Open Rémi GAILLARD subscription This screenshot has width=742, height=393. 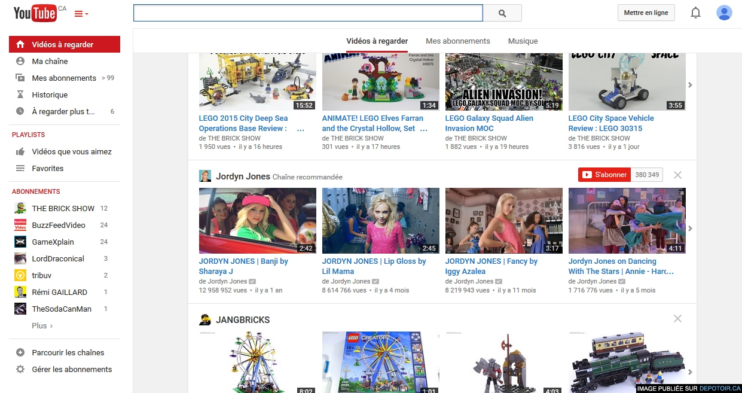pyautogui.click(x=65, y=292)
